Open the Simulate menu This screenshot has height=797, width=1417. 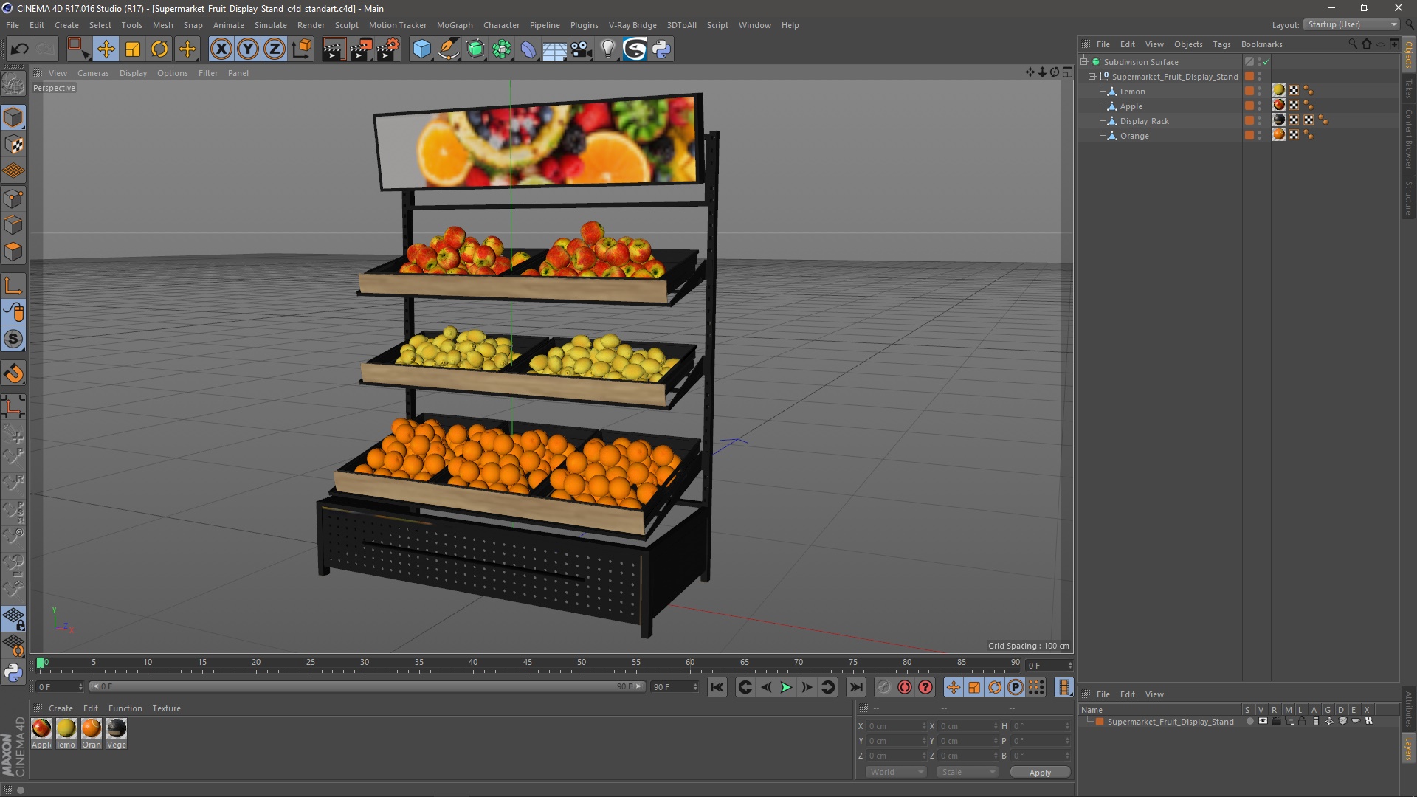tap(271, 25)
